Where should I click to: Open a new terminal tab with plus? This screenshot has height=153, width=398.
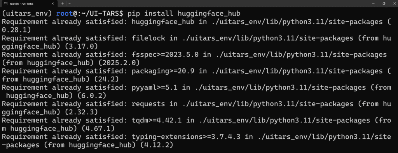click(62, 3)
